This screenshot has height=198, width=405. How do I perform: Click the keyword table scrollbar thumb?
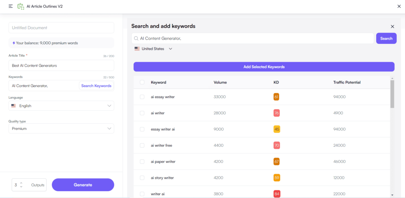pos(392,94)
